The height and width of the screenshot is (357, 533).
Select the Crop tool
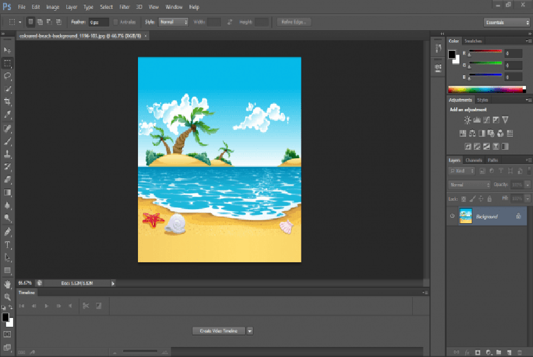[8, 102]
